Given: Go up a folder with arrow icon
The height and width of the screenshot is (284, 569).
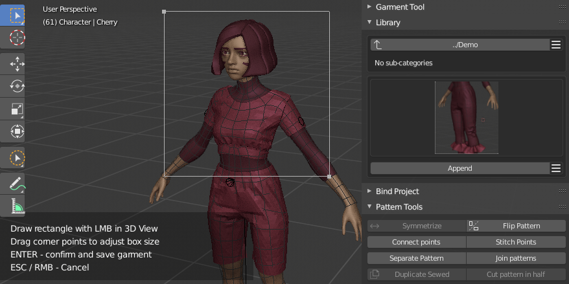Looking at the screenshot, I should pyautogui.click(x=378, y=45).
